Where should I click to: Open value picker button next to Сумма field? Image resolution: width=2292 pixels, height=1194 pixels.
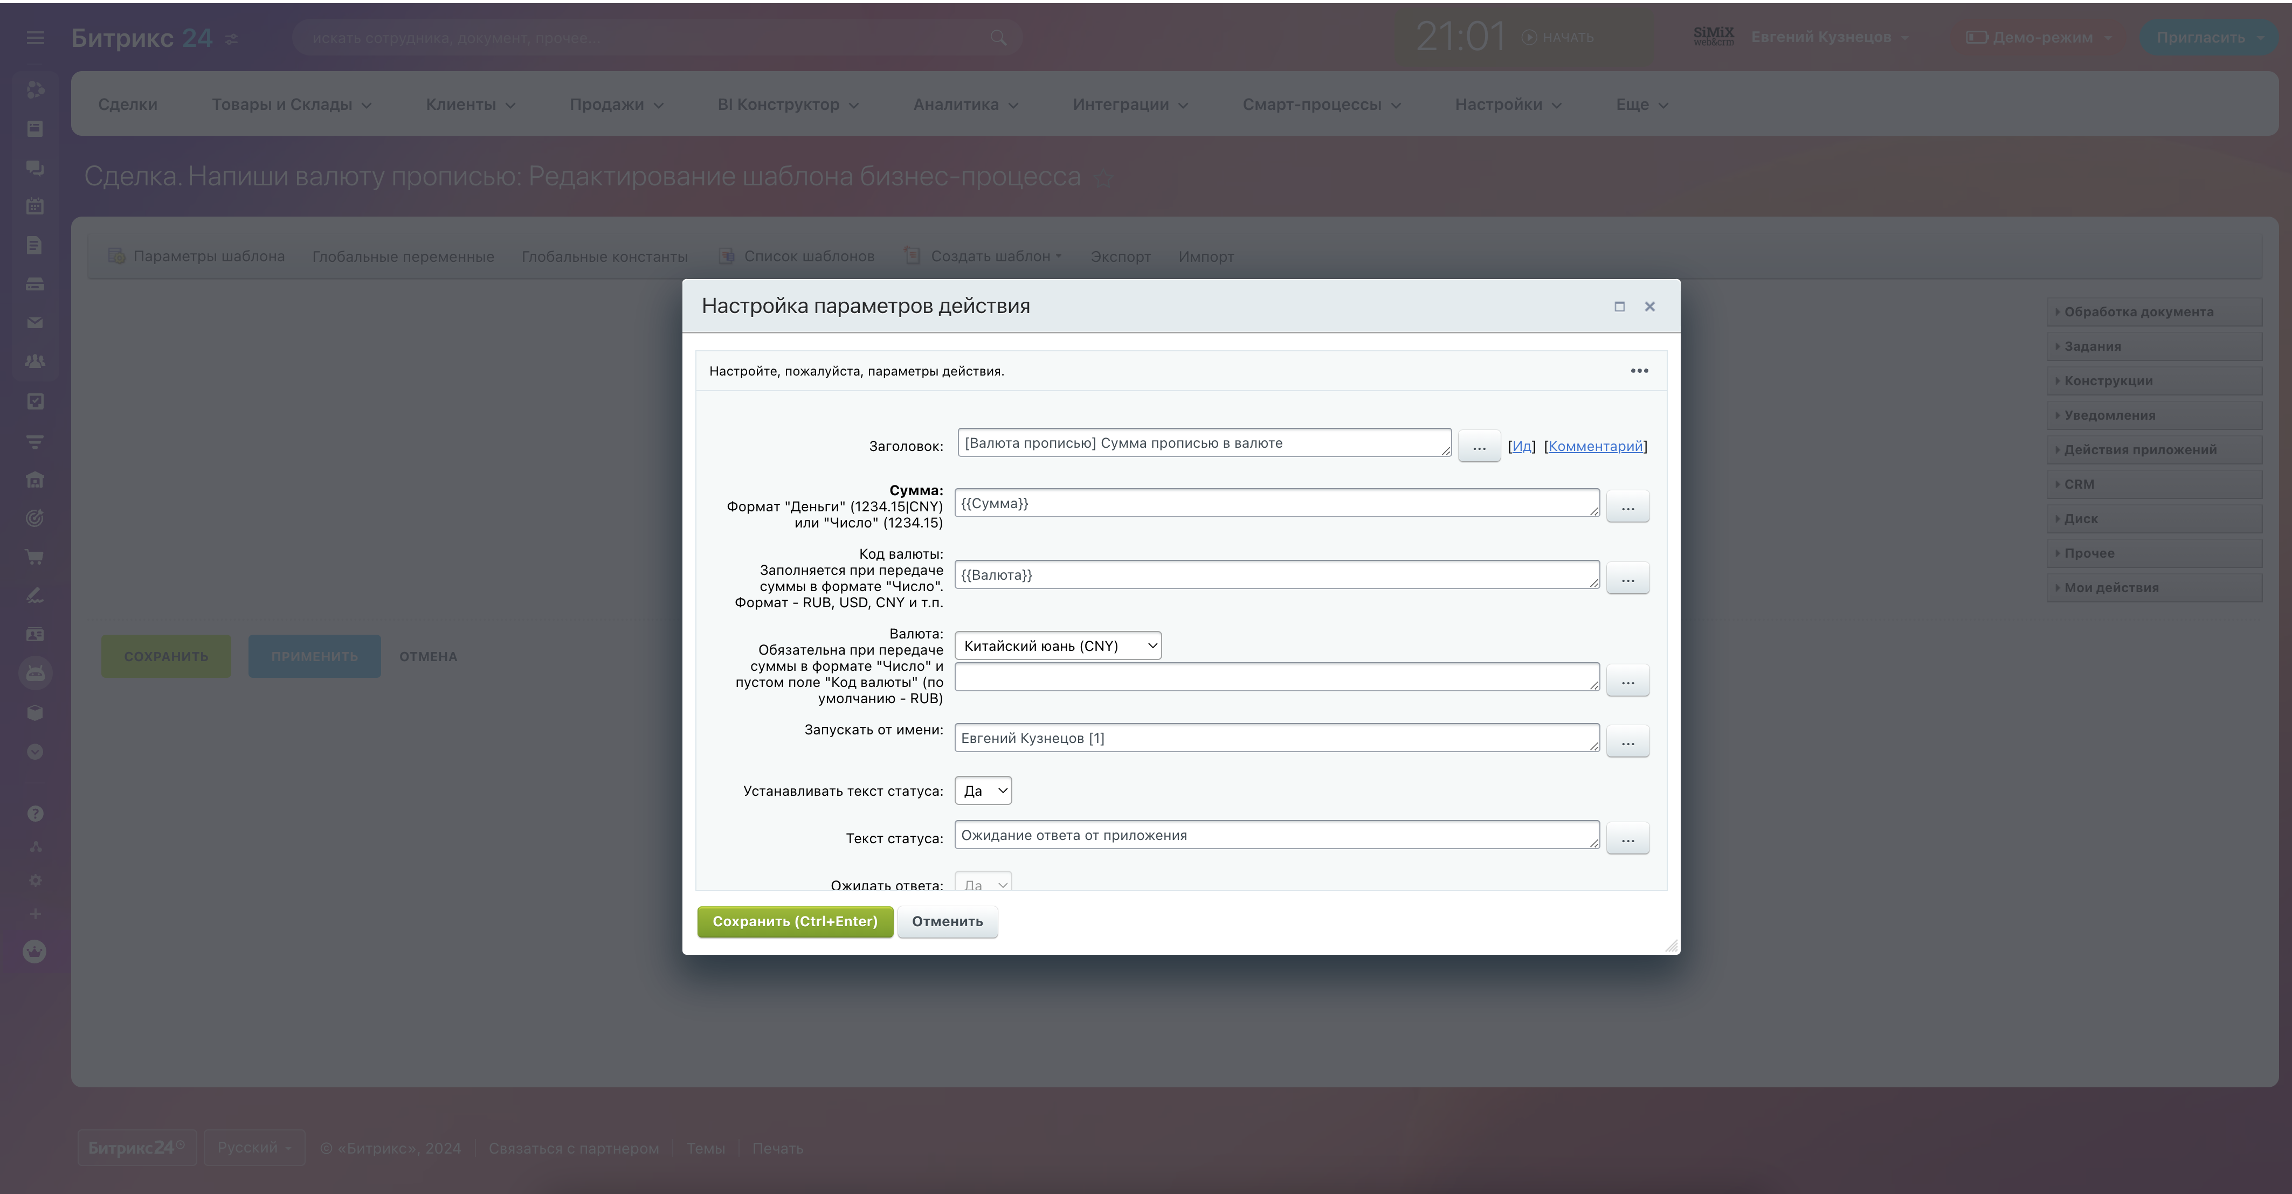pos(1627,507)
